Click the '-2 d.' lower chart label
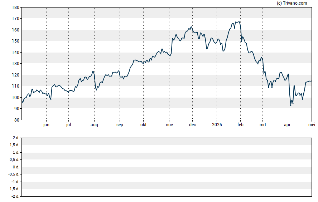This screenshot has height=202, width=318. point(15,196)
